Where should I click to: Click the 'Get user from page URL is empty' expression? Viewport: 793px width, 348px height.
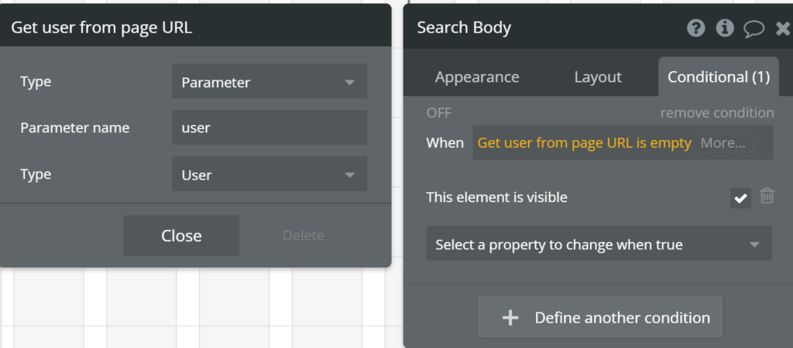tap(584, 143)
